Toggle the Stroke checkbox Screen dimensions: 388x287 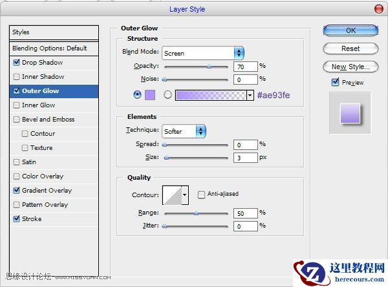[x=16, y=218]
